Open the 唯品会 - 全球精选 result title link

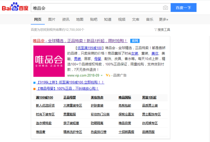tap(80, 41)
